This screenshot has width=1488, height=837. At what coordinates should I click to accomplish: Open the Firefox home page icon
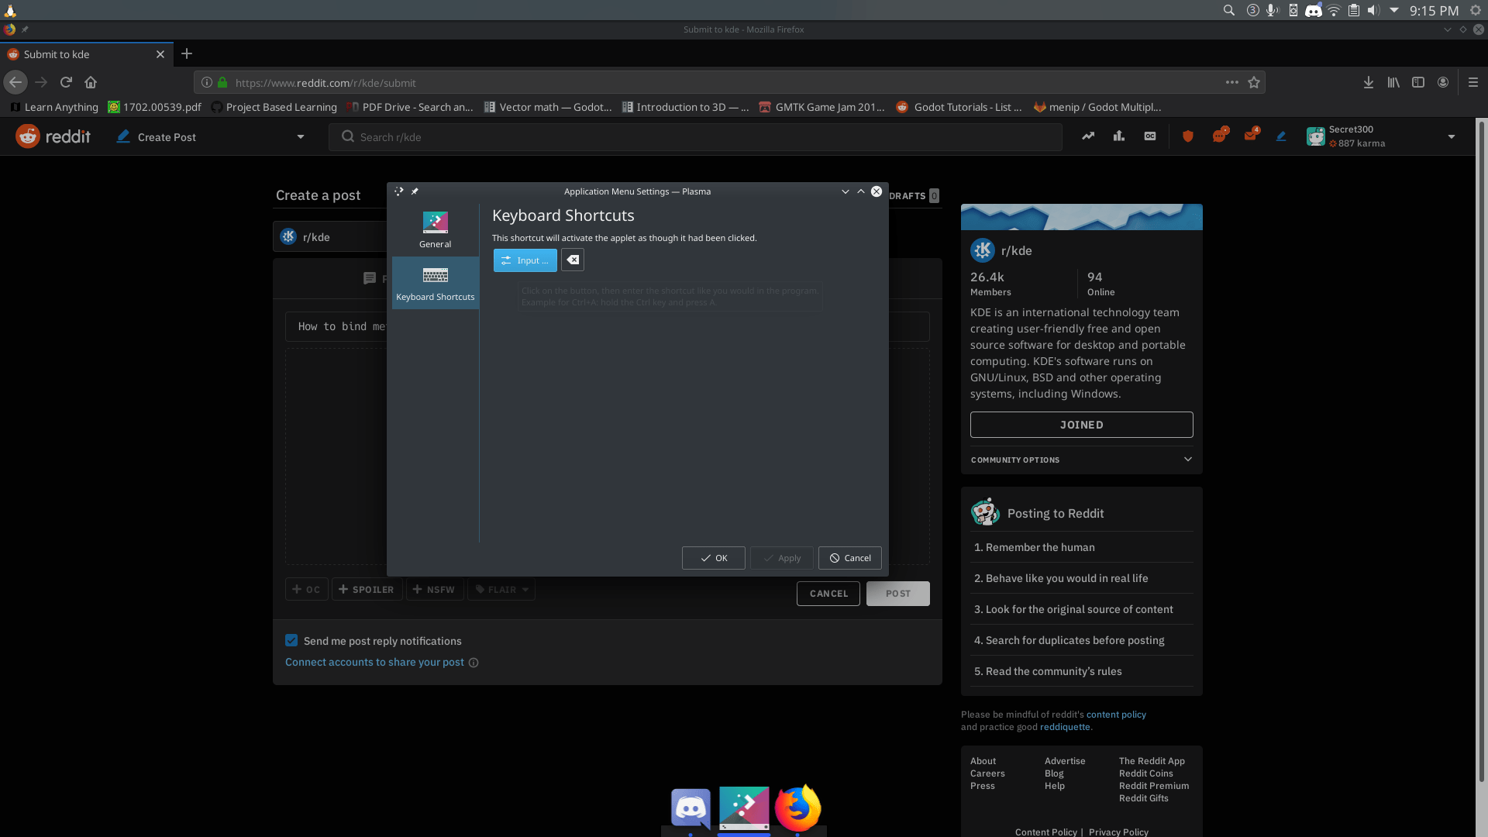[x=91, y=82]
